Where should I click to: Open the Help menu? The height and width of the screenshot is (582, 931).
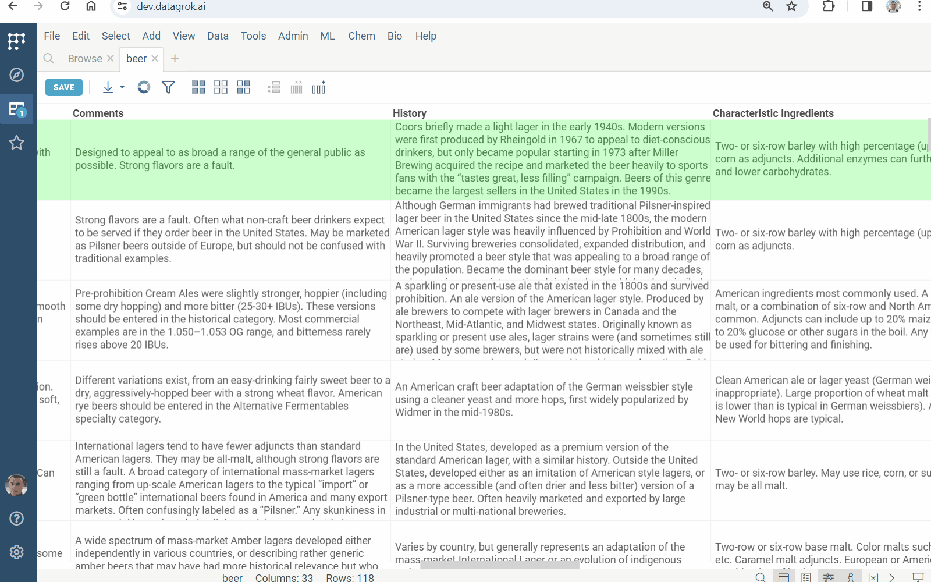coord(425,36)
